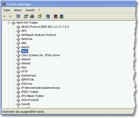Click diamond icon beside HTTP

(18, 71)
